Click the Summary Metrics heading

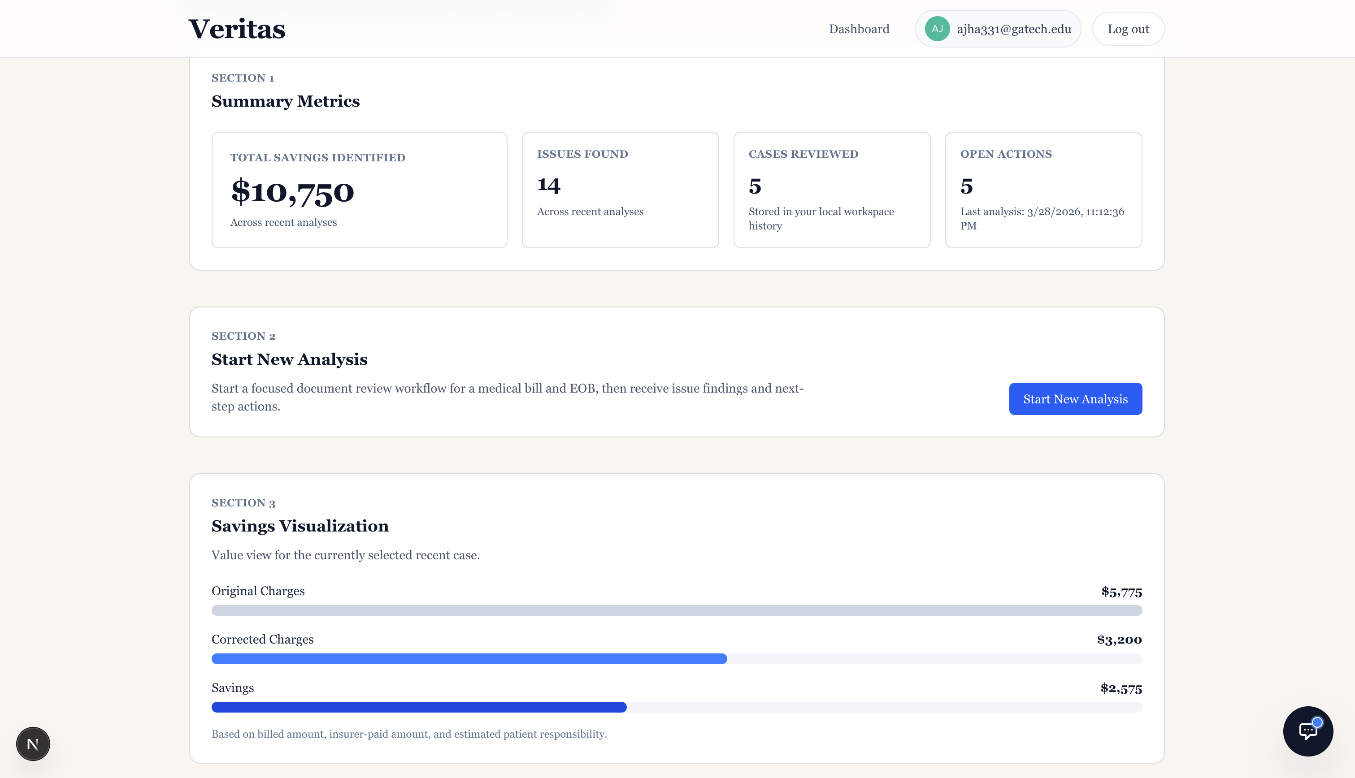[x=286, y=101]
